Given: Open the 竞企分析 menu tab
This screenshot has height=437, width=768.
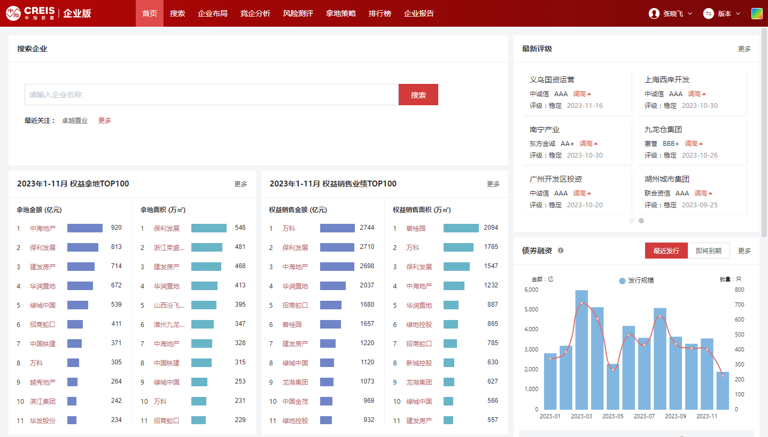Looking at the screenshot, I should [255, 13].
